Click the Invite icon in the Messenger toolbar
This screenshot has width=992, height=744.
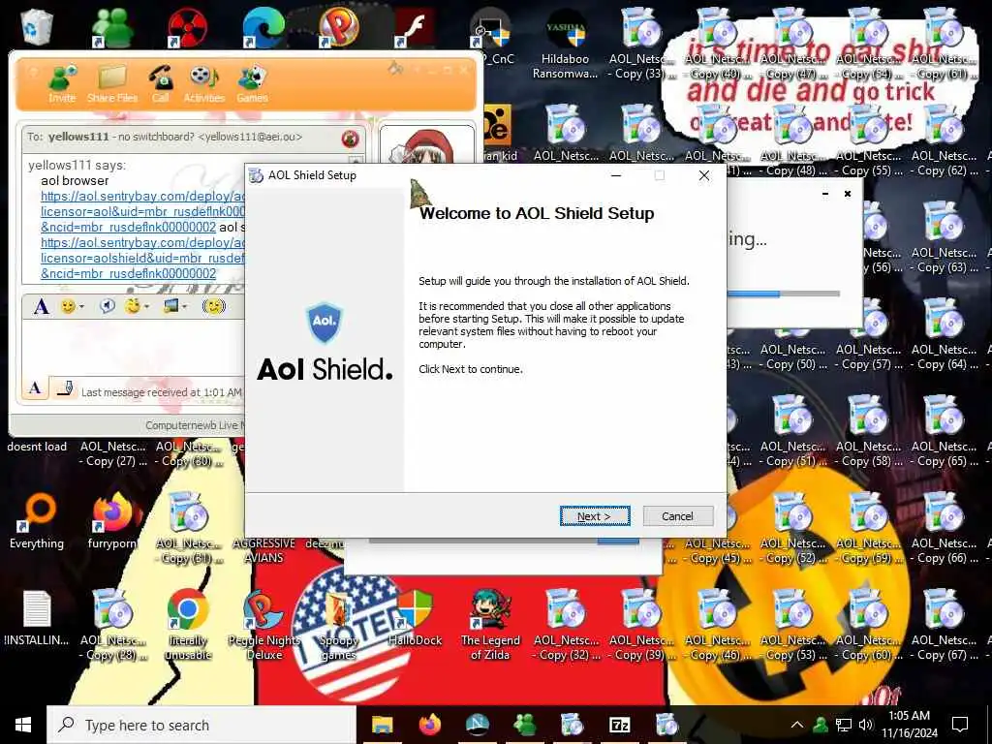(x=62, y=82)
